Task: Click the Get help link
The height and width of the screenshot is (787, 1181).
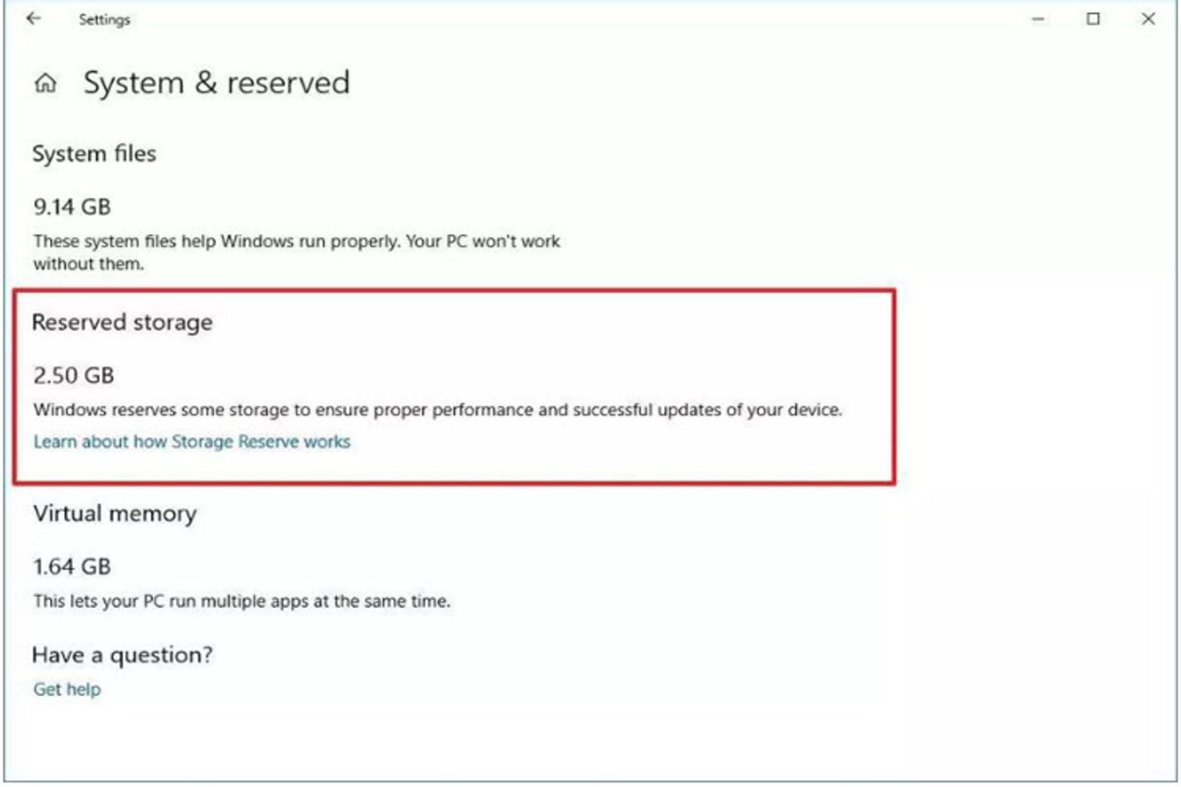Action: click(x=66, y=689)
